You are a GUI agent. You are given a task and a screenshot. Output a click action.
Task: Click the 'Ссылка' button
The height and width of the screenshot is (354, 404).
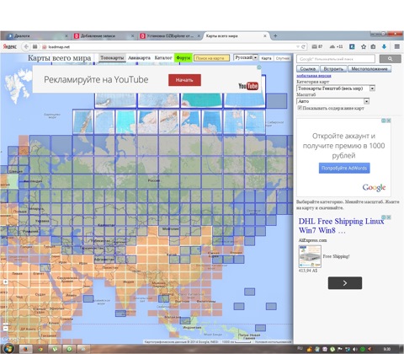point(308,69)
